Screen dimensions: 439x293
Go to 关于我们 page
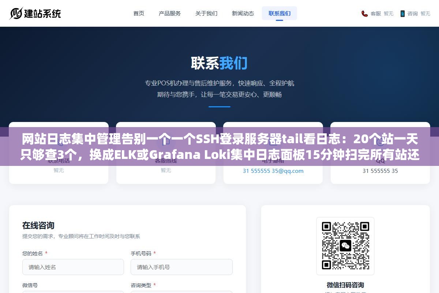coord(206,13)
